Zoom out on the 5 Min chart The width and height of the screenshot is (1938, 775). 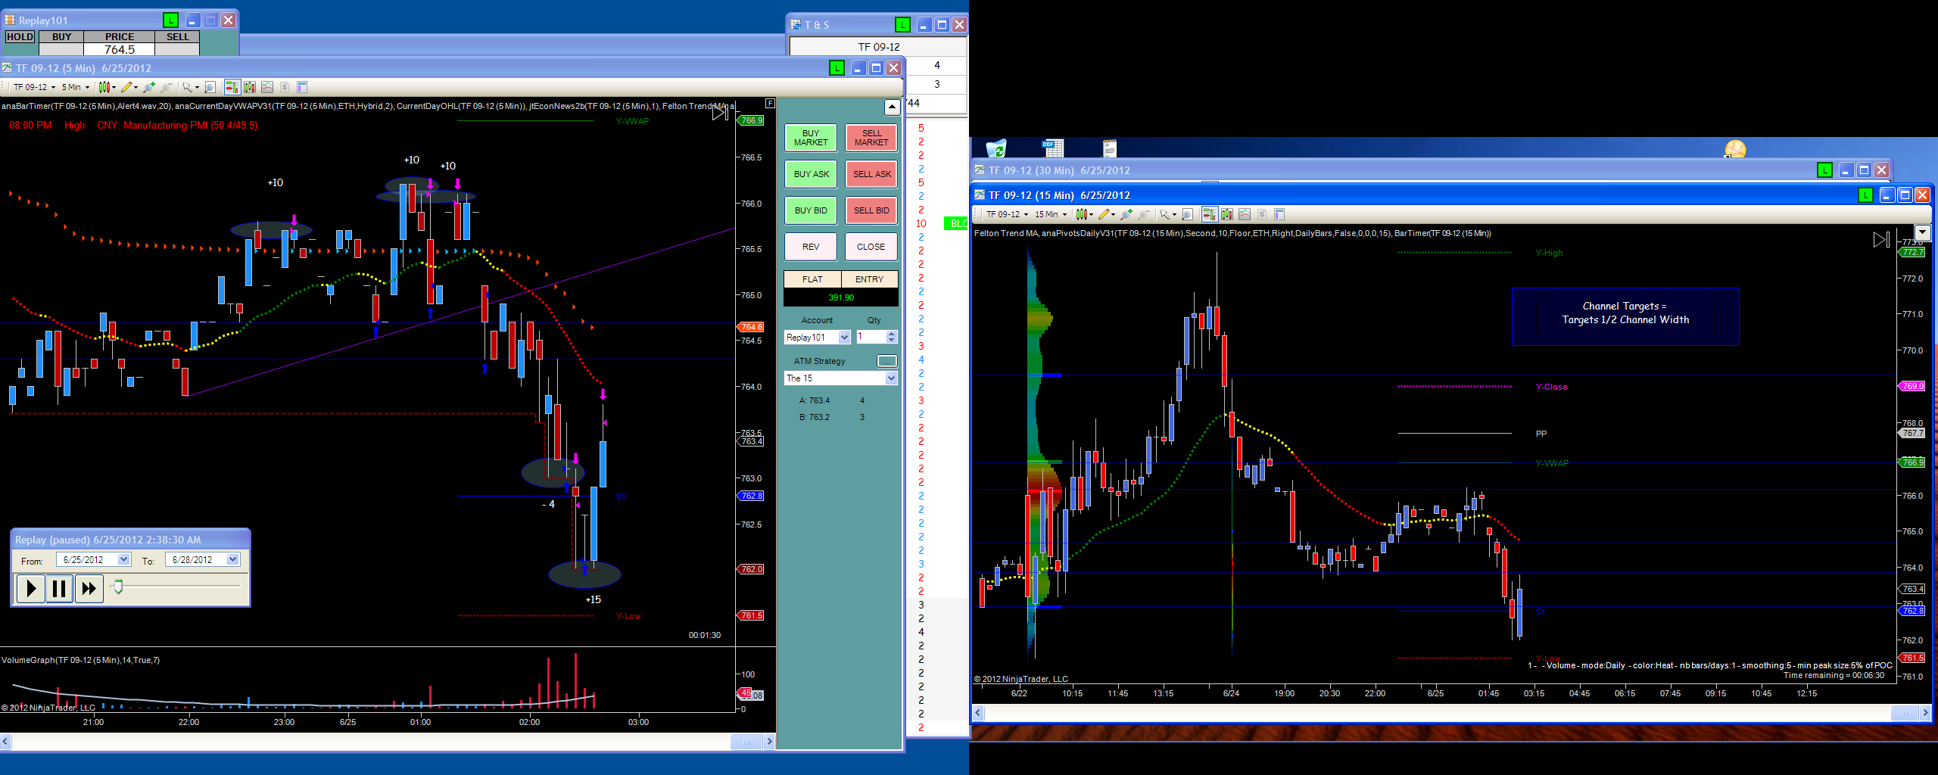(x=167, y=87)
